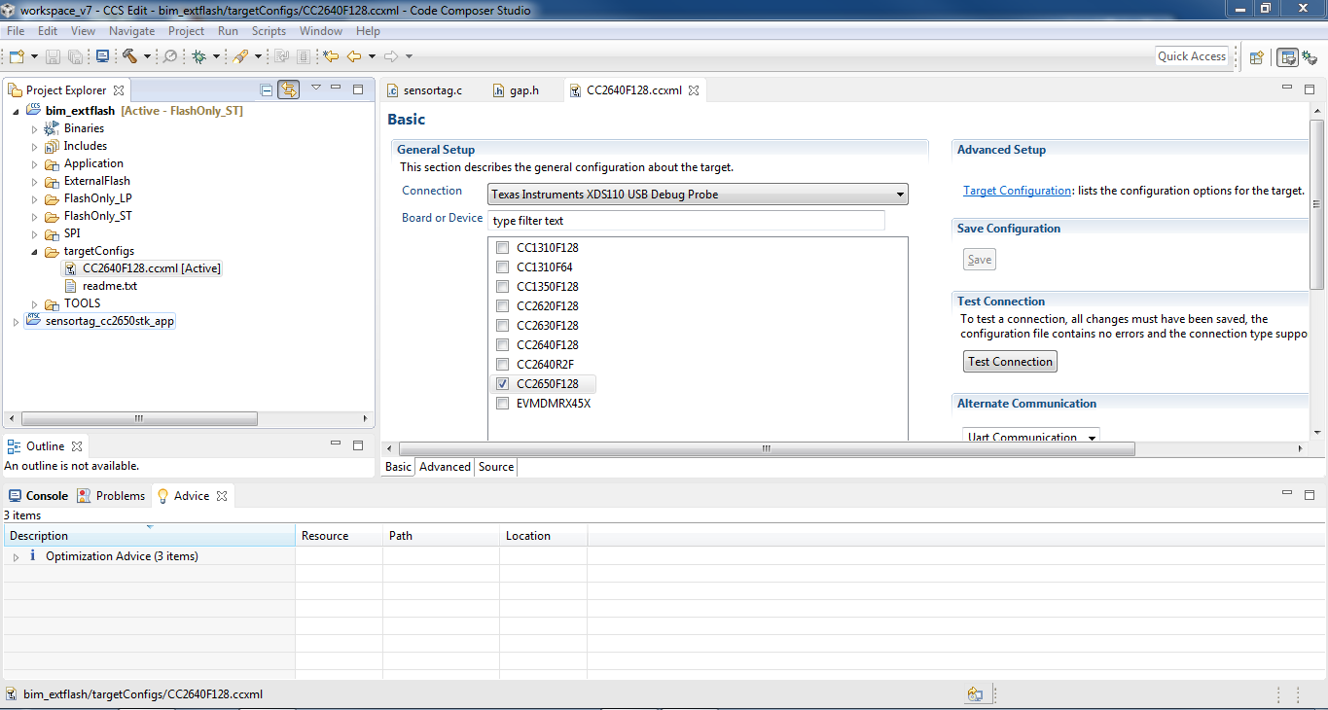The width and height of the screenshot is (1328, 710).
Task: Switch to the sensortag.c editor tab
Action: pos(424,90)
